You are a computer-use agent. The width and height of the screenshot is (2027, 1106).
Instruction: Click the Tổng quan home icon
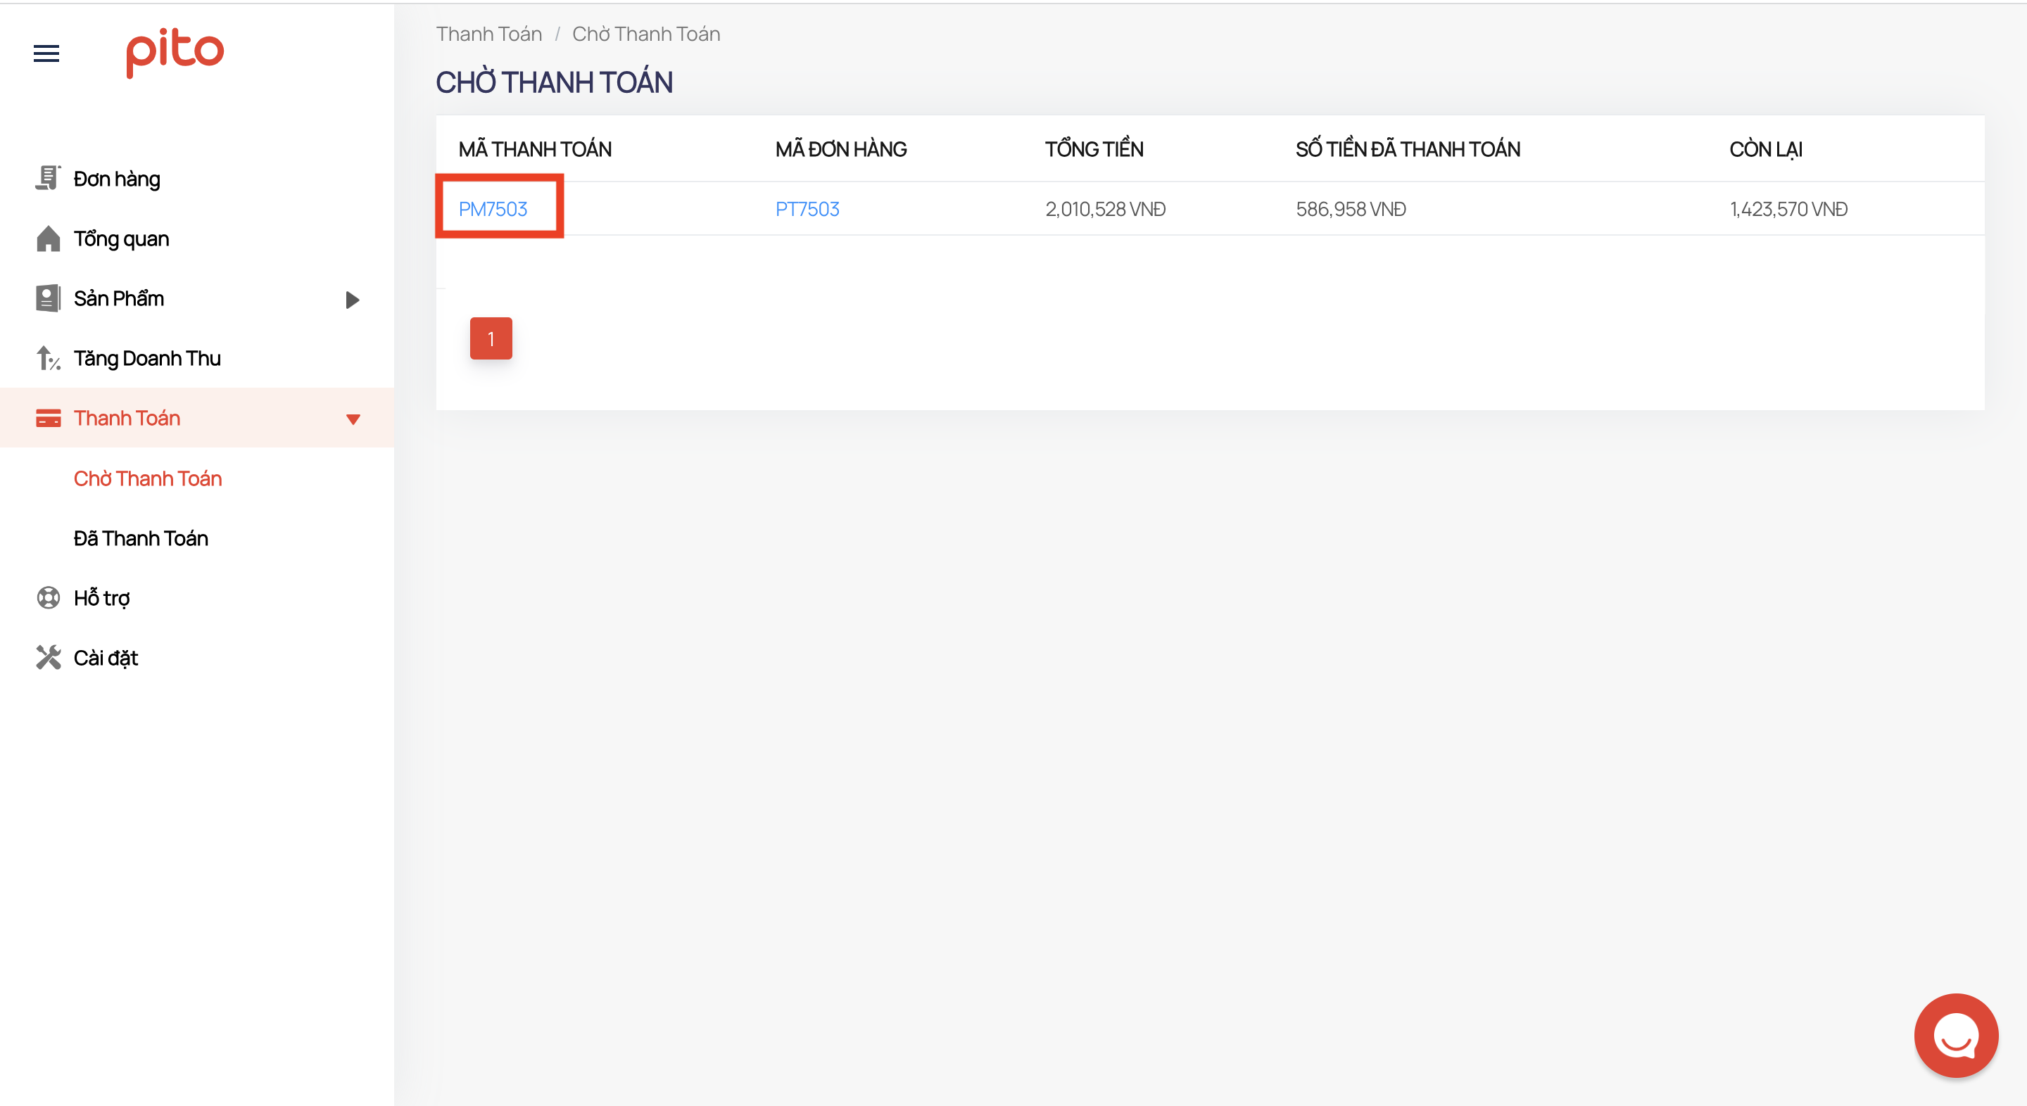48,239
